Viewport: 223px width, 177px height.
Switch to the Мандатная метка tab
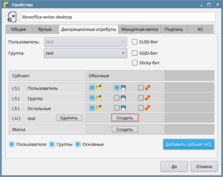(x=140, y=29)
